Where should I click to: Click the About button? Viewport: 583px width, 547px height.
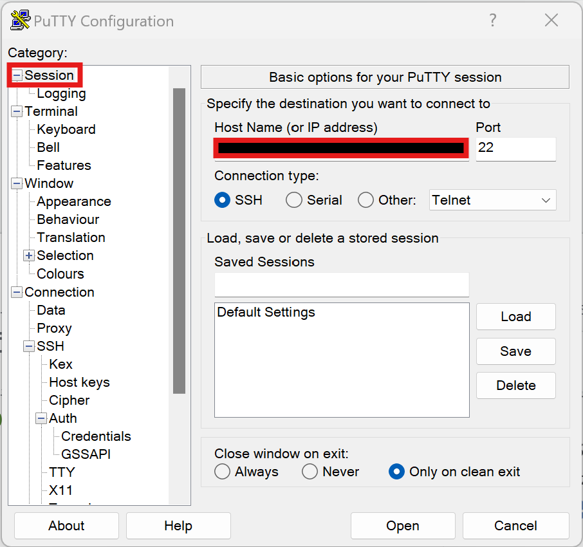(66, 525)
